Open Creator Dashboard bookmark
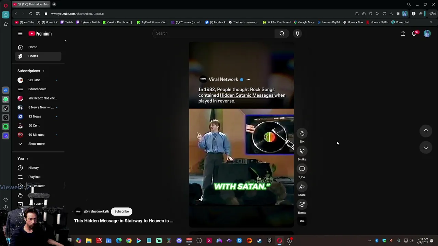Viewport: 438px width, 246px height. pos(118,22)
